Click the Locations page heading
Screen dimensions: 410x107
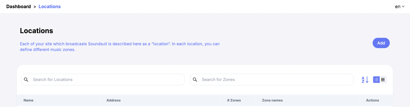click(37, 31)
